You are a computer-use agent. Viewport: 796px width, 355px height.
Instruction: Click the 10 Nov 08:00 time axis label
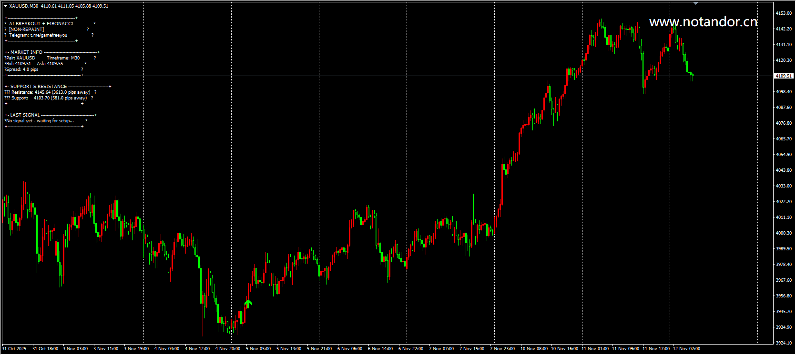click(x=534, y=349)
